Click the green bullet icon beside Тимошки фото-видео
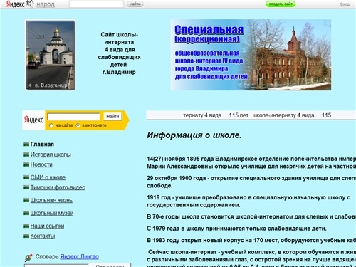 point(26,187)
